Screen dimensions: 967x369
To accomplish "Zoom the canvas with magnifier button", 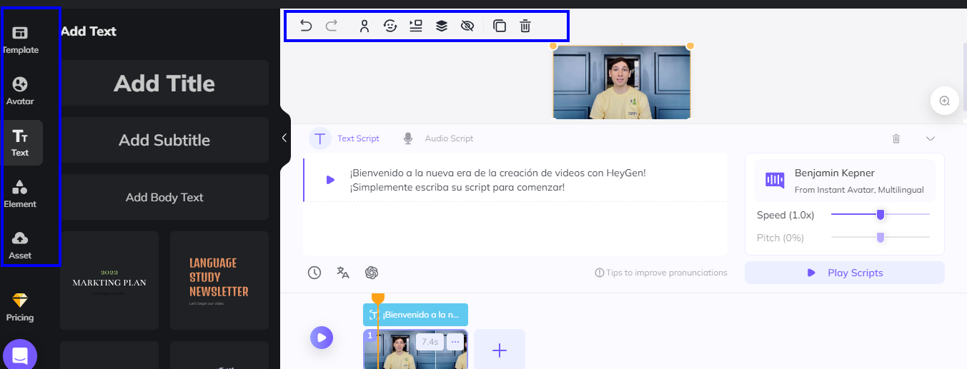I will tap(945, 101).
